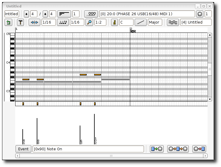Toggle record incoming MIDI data button

tap(199, 149)
